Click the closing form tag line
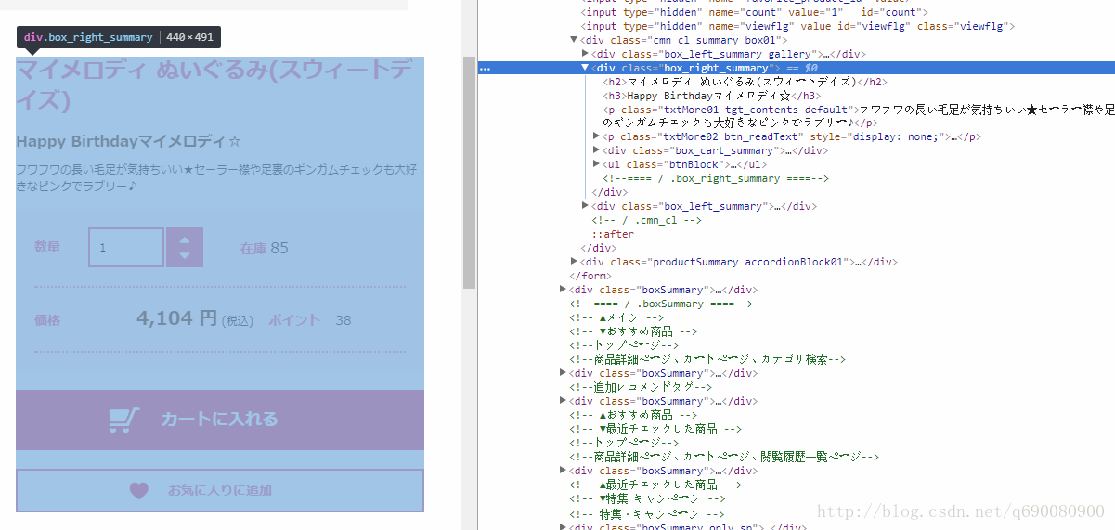Screen dimensions: 1115x530 [x=590, y=276]
